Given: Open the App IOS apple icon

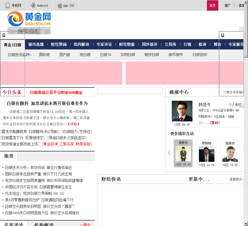Looking at the screenshot, I should tap(60, 5).
